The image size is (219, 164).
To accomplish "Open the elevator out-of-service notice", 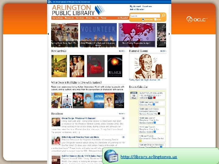I will (x=152, y=95).
